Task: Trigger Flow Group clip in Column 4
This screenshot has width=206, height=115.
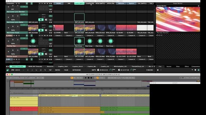Action: 90,41
